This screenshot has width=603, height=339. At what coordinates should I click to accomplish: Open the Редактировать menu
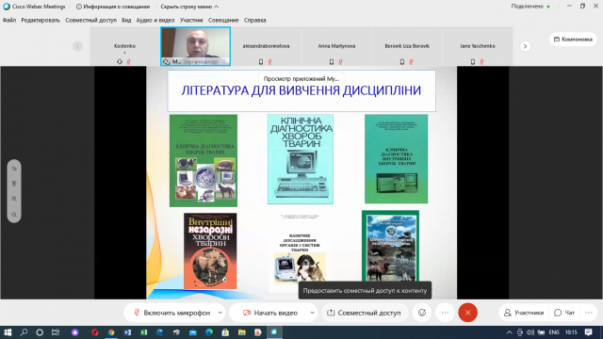[41, 20]
